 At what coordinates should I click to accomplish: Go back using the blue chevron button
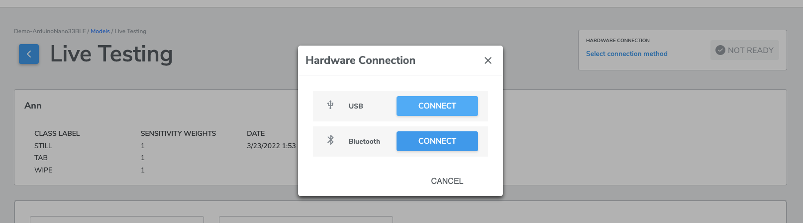[x=29, y=54]
